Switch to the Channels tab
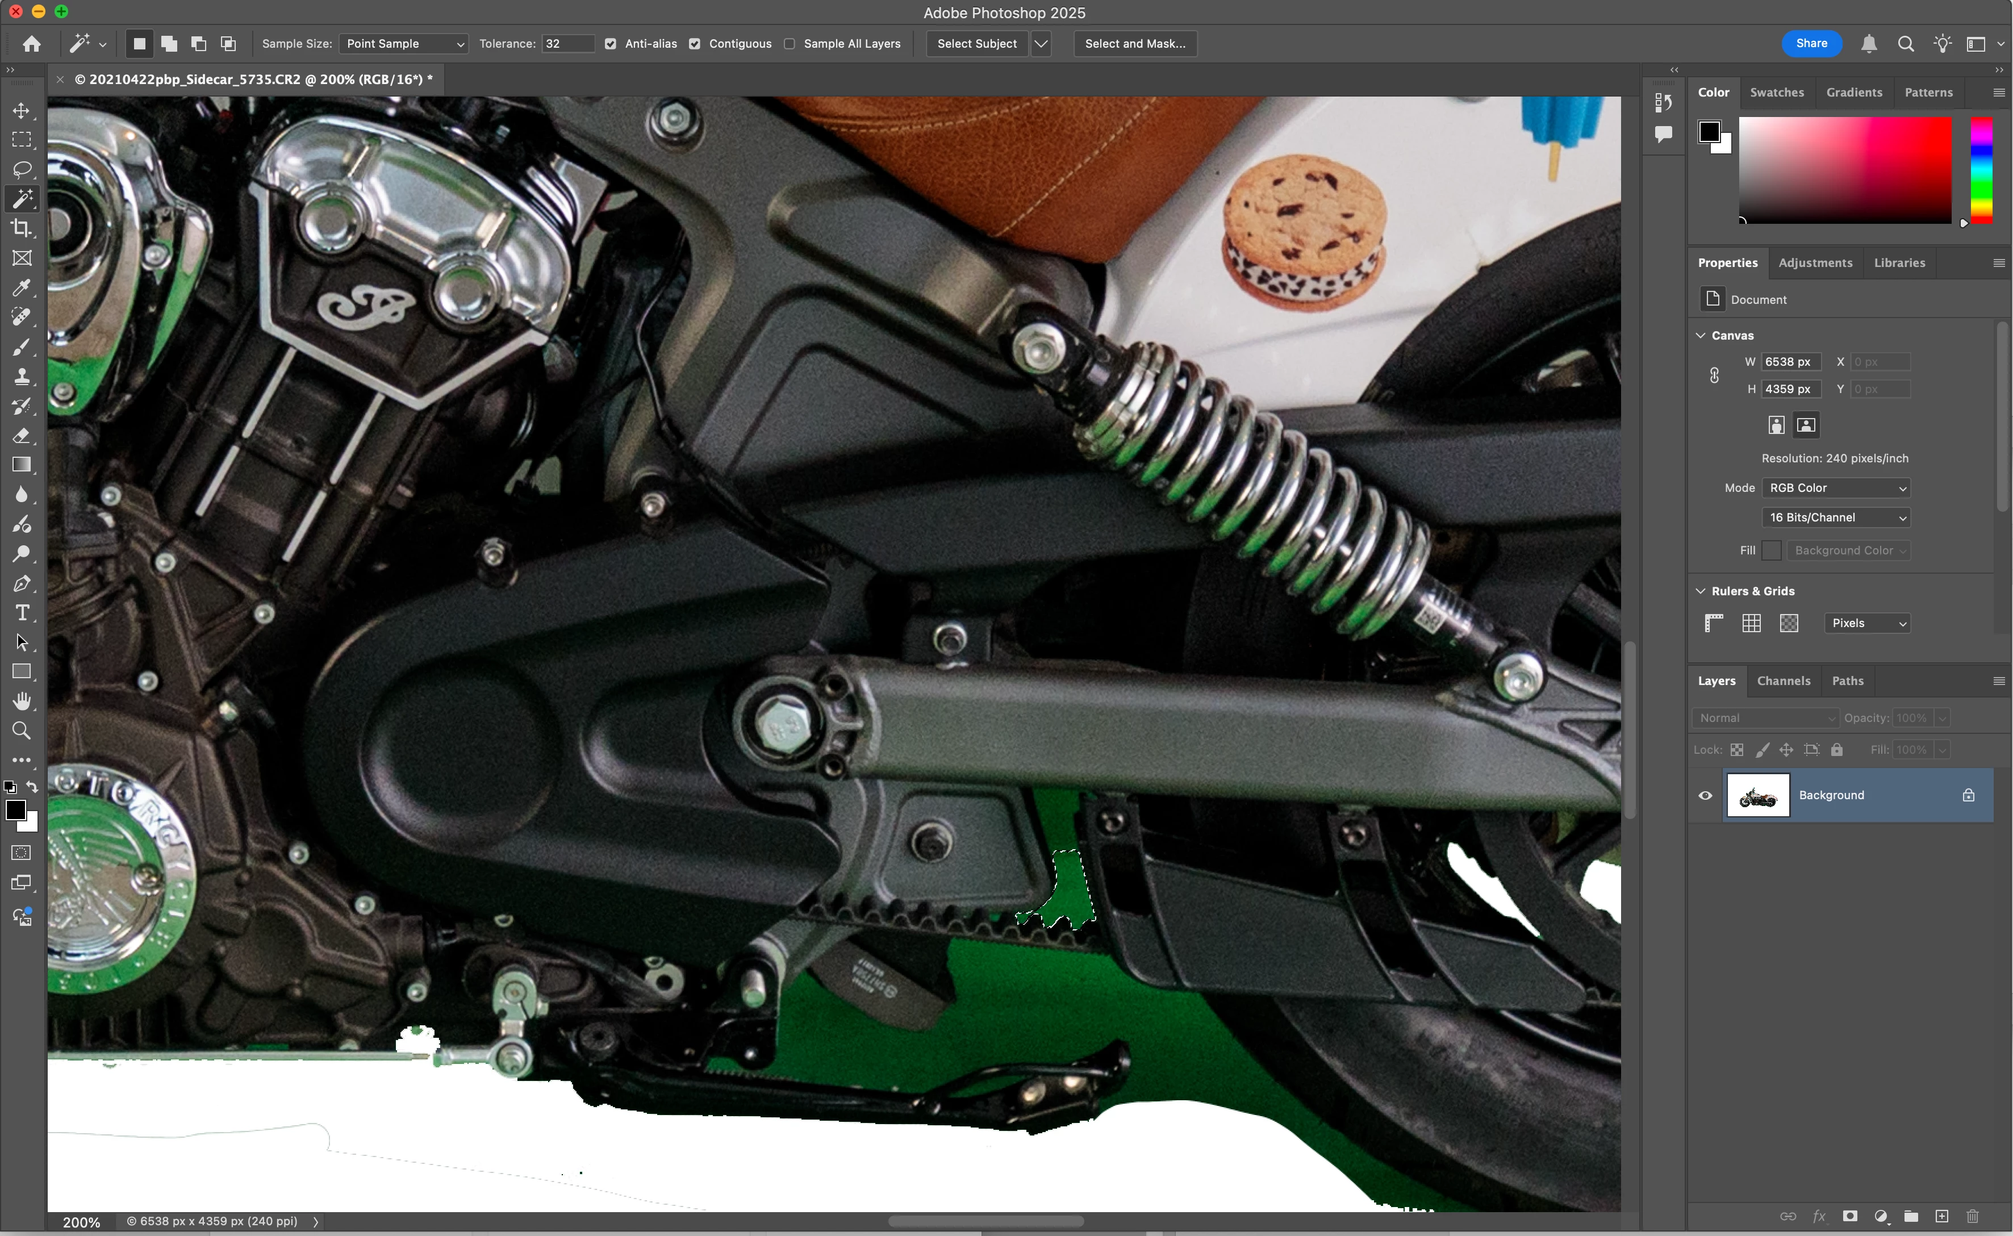Viewport: 2013px width, 1236px height. 1784,681
